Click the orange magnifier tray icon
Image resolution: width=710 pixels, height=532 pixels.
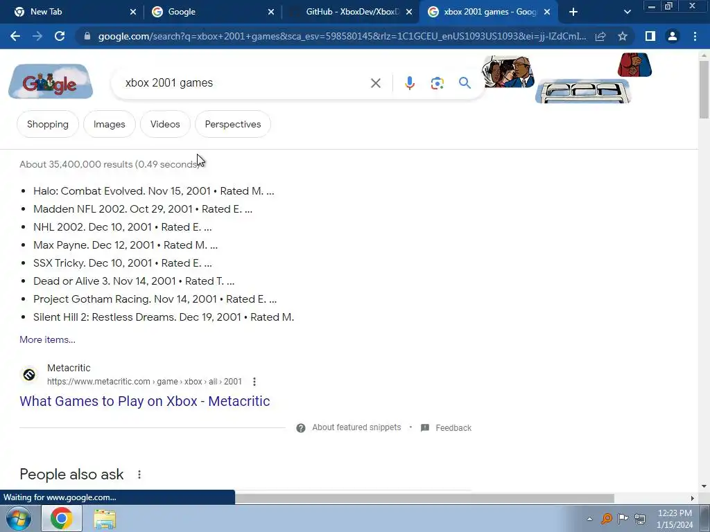606,518
